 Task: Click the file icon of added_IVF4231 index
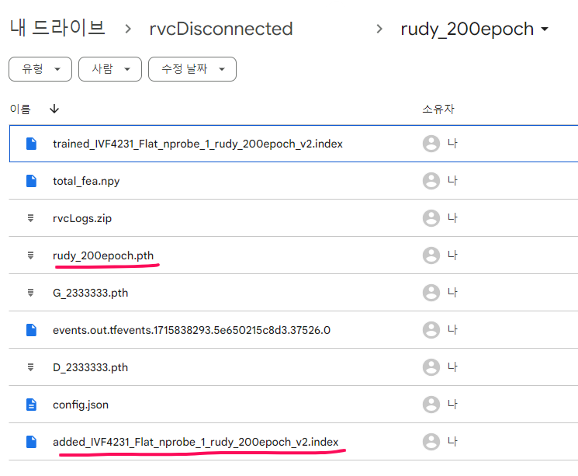pos(31,442)
